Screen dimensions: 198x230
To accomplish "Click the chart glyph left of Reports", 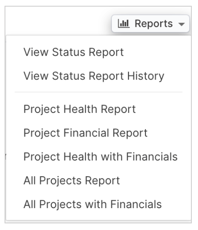I will (x=124, y=24).
